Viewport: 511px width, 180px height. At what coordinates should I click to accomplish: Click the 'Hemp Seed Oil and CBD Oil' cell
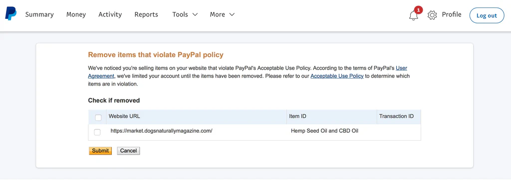tap(324, 131)
